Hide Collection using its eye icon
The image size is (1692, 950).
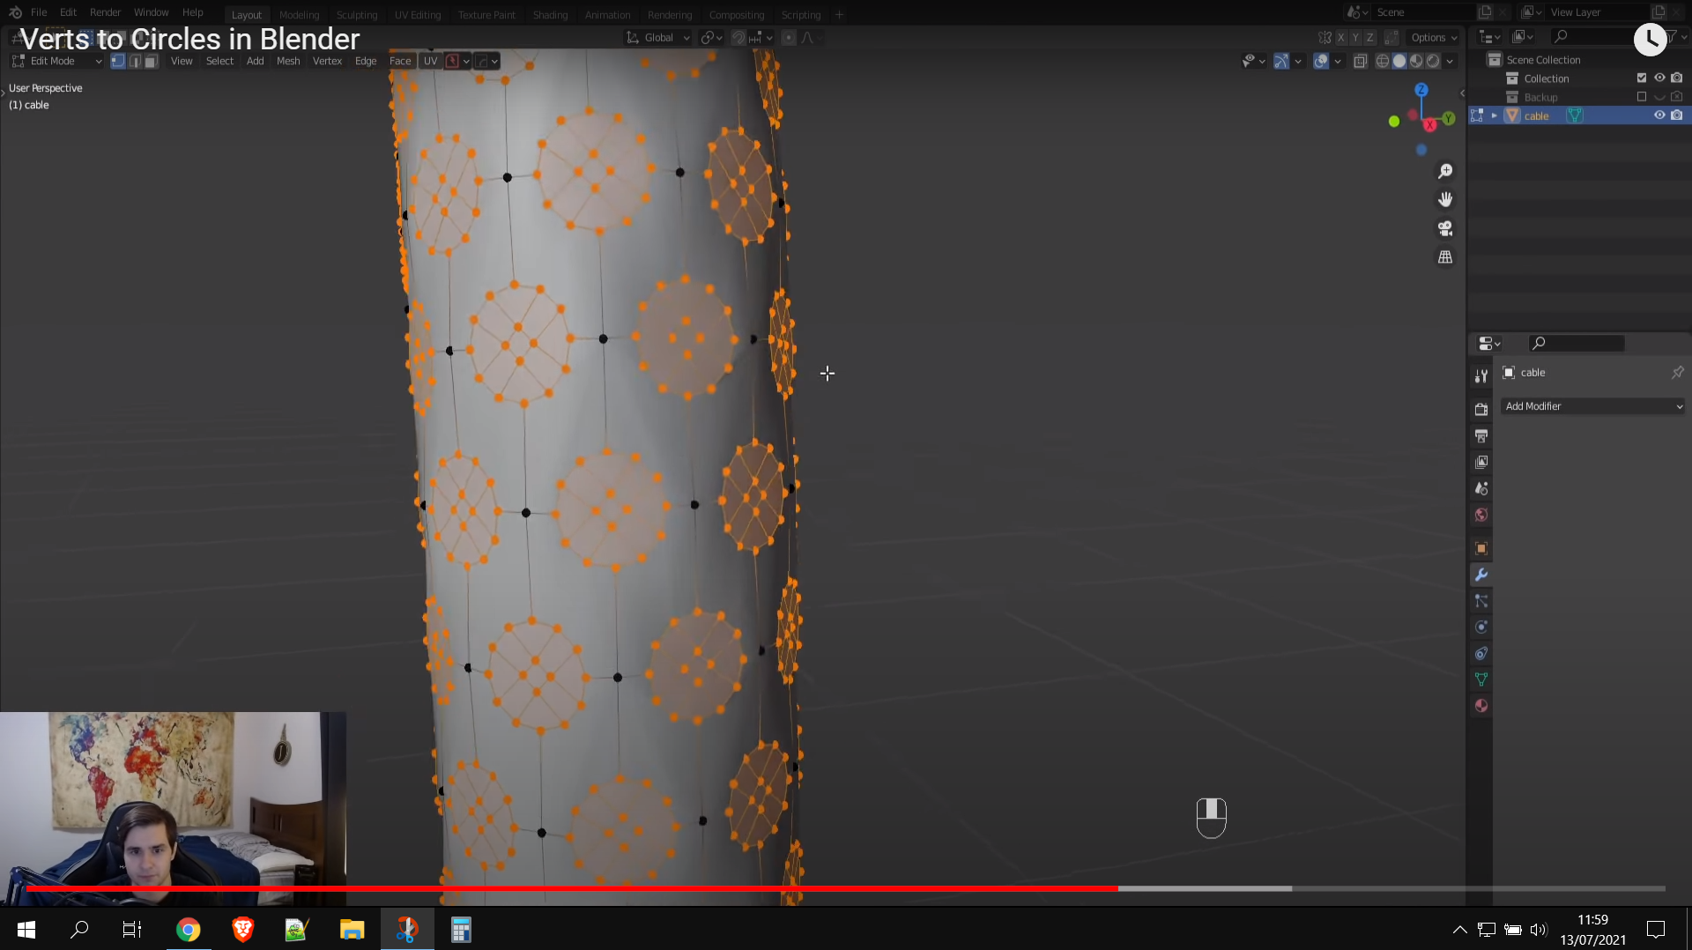point(1659,78)
